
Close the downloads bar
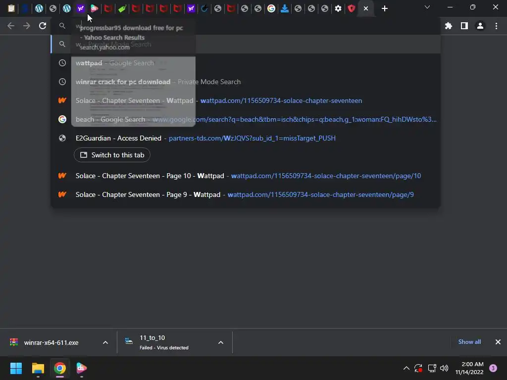point(498,342)
